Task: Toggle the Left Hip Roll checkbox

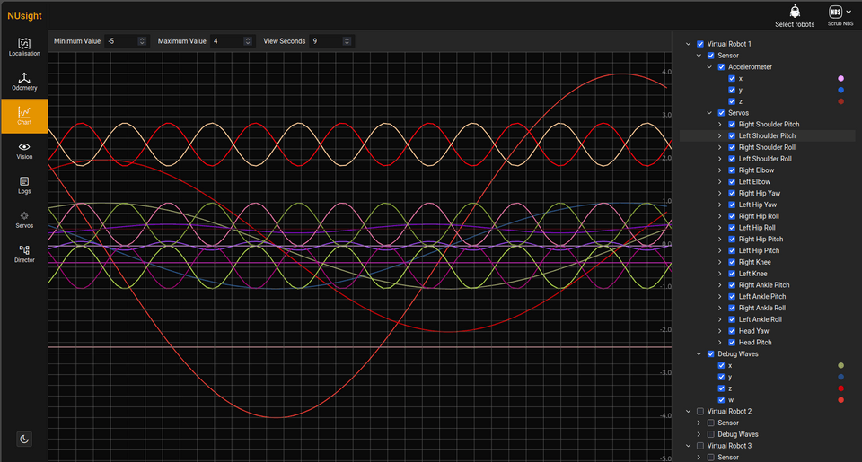Action: click(732, 228)
